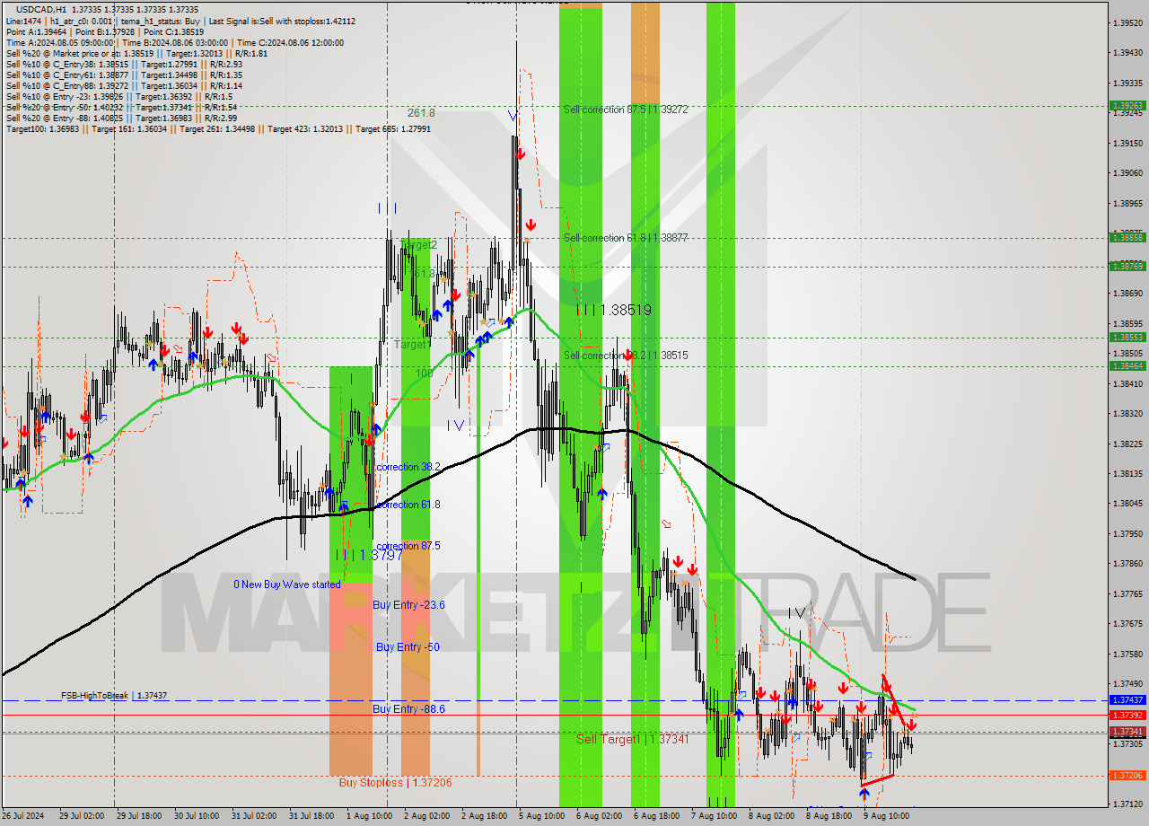Click '0 New Buy Wave started' text
Screen dimensions: 1149x826
(287, 584)
